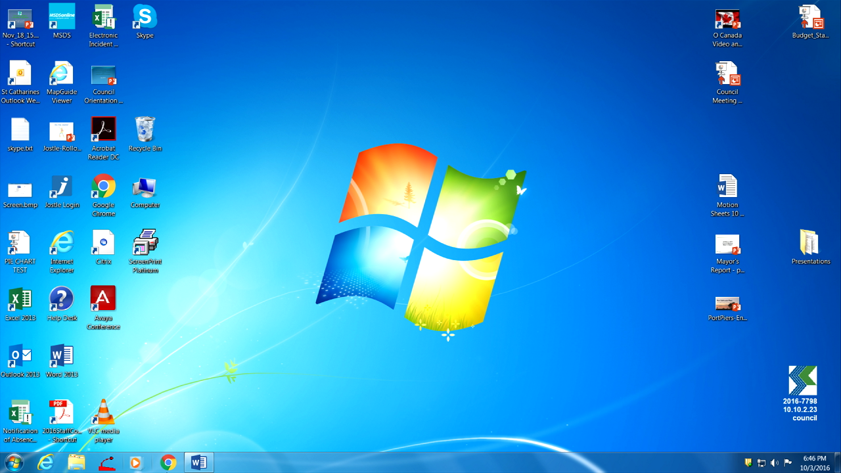Open the media player taskbar icon
841x473 pixels.
coord(137,462)
